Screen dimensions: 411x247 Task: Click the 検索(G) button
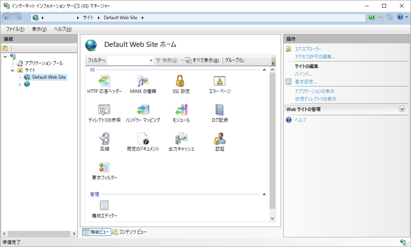click(x=167, y=60)
